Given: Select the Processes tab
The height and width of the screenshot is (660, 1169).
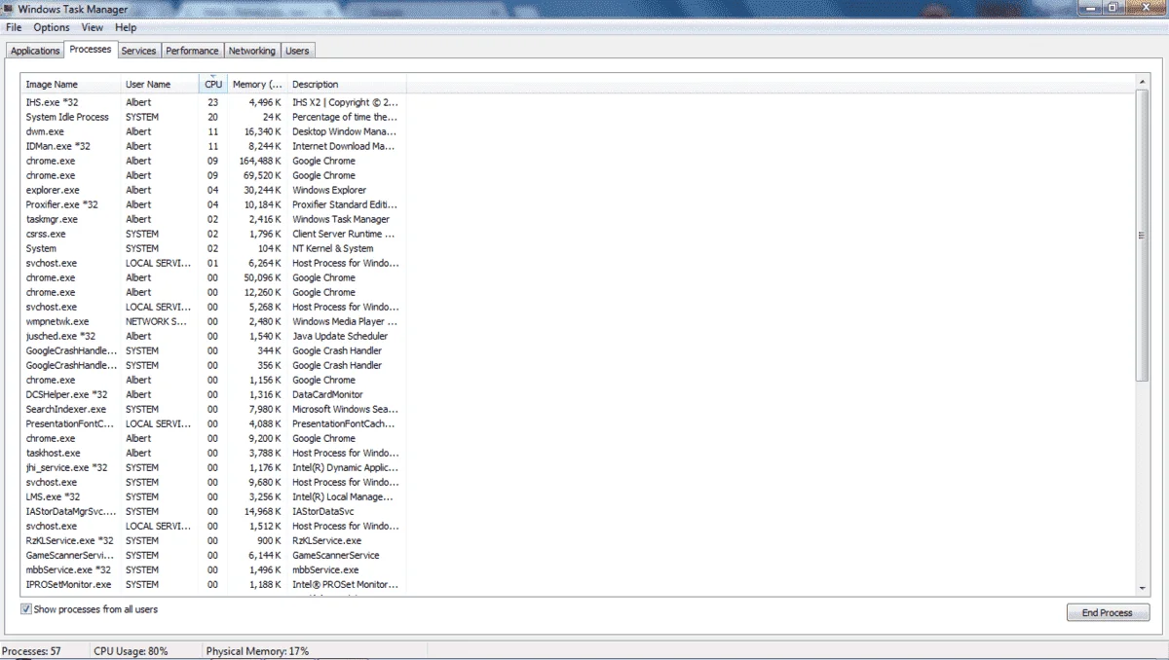Looking at the screenshot, I should [91, 49].
